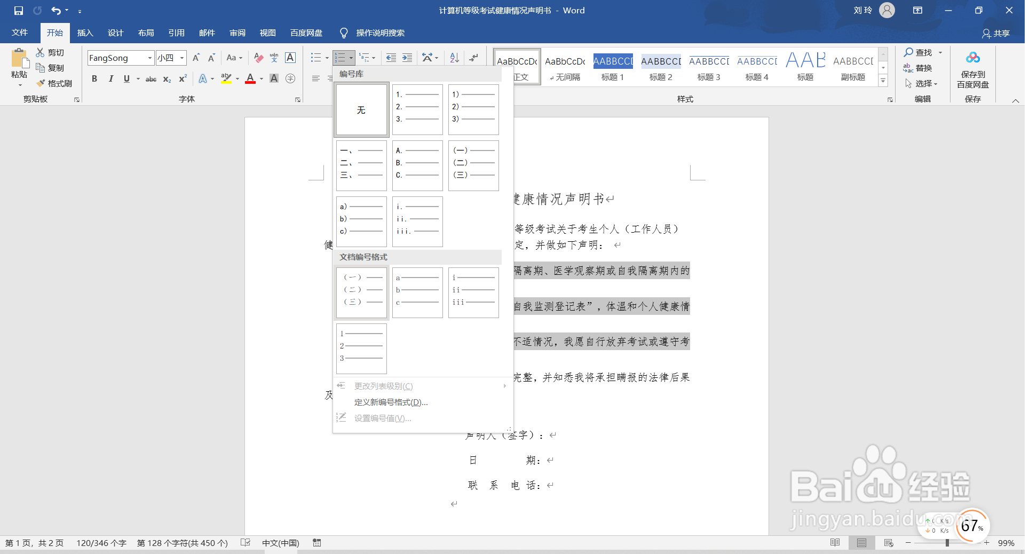Open the Select dropdown in Editing
The width and height of the screenshot is (1029, 554).
922,83
